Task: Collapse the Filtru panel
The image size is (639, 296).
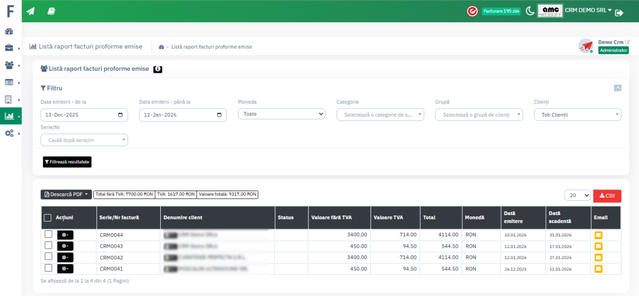Action: click(617, 88)
